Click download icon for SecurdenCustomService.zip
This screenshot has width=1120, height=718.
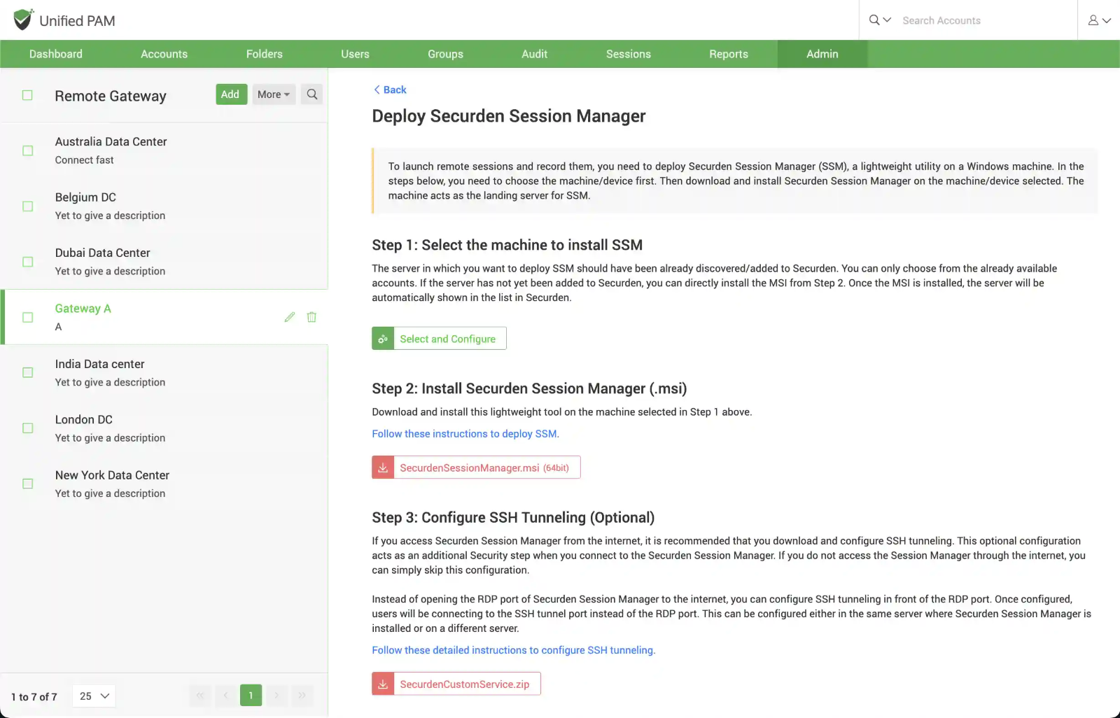click(x=383, y=684)
